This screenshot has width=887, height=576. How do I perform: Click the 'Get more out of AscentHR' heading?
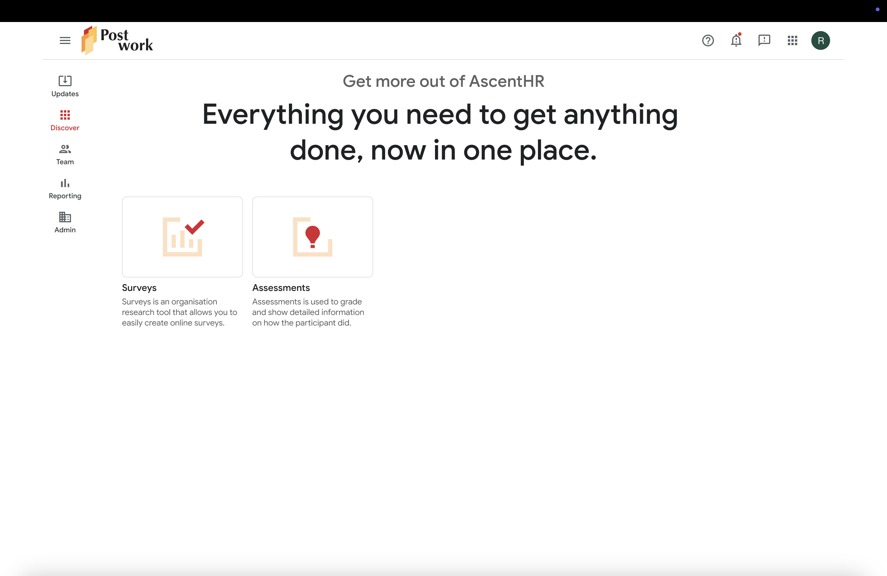point(443,81)
